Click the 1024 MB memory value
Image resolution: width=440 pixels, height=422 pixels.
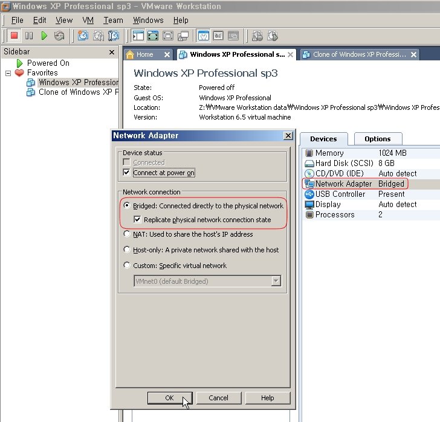[393, 153]
